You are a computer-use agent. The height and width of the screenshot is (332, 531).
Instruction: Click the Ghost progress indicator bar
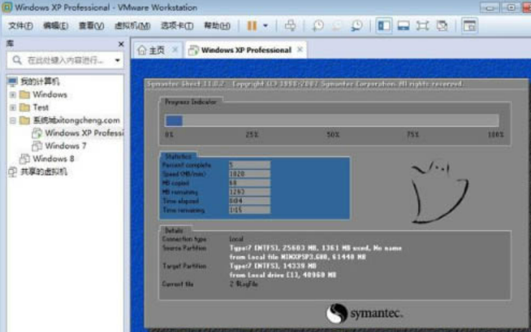pyautogui.click(x=332, y=120)
